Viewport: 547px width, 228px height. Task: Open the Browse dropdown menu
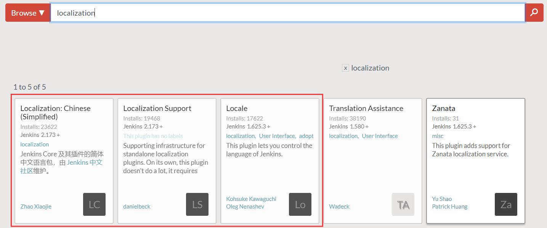coord(28,13)
